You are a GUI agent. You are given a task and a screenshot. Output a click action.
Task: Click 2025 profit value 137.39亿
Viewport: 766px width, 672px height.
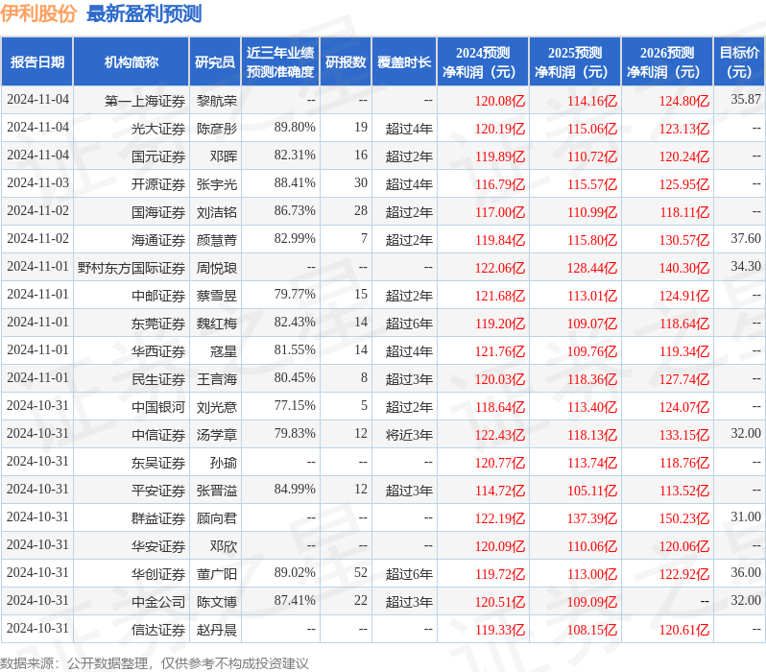coord(592,519)
